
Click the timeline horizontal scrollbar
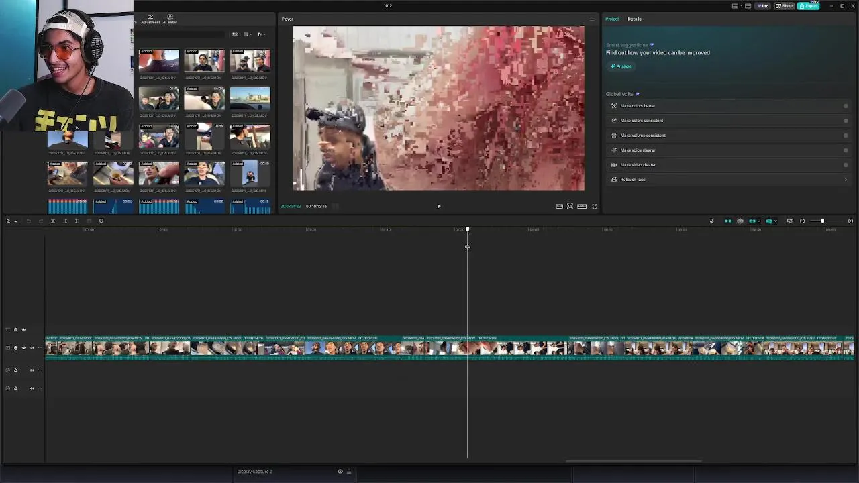[x=634, y=462]
